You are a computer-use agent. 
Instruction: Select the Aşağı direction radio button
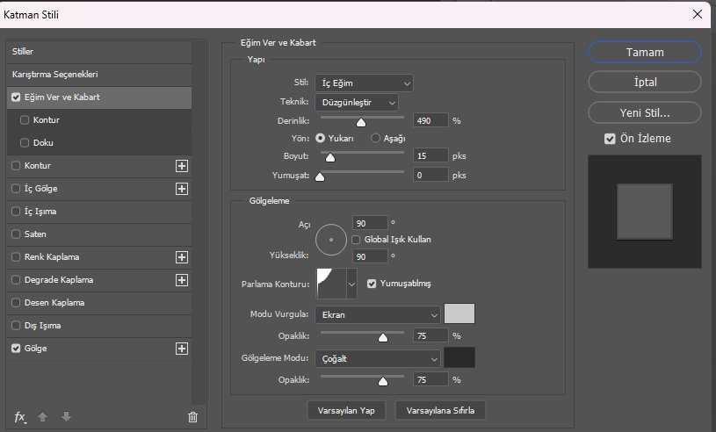pyautogui.click(x=376, y=138)
